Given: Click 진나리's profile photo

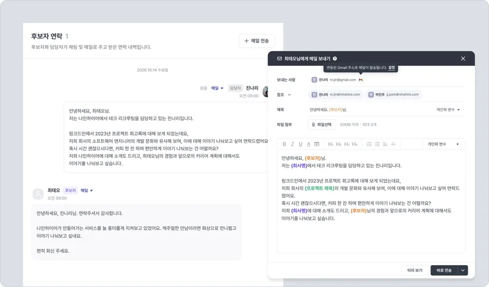Looking at the screenshot, I should point(266,91).
